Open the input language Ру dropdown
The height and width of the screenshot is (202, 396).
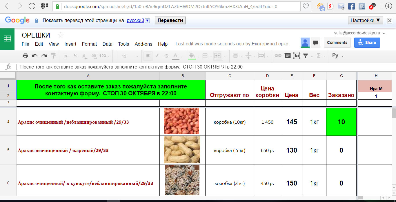pyautogui.click(x=338, y=56)
